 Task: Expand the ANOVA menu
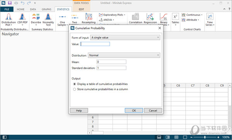point(107,20)
